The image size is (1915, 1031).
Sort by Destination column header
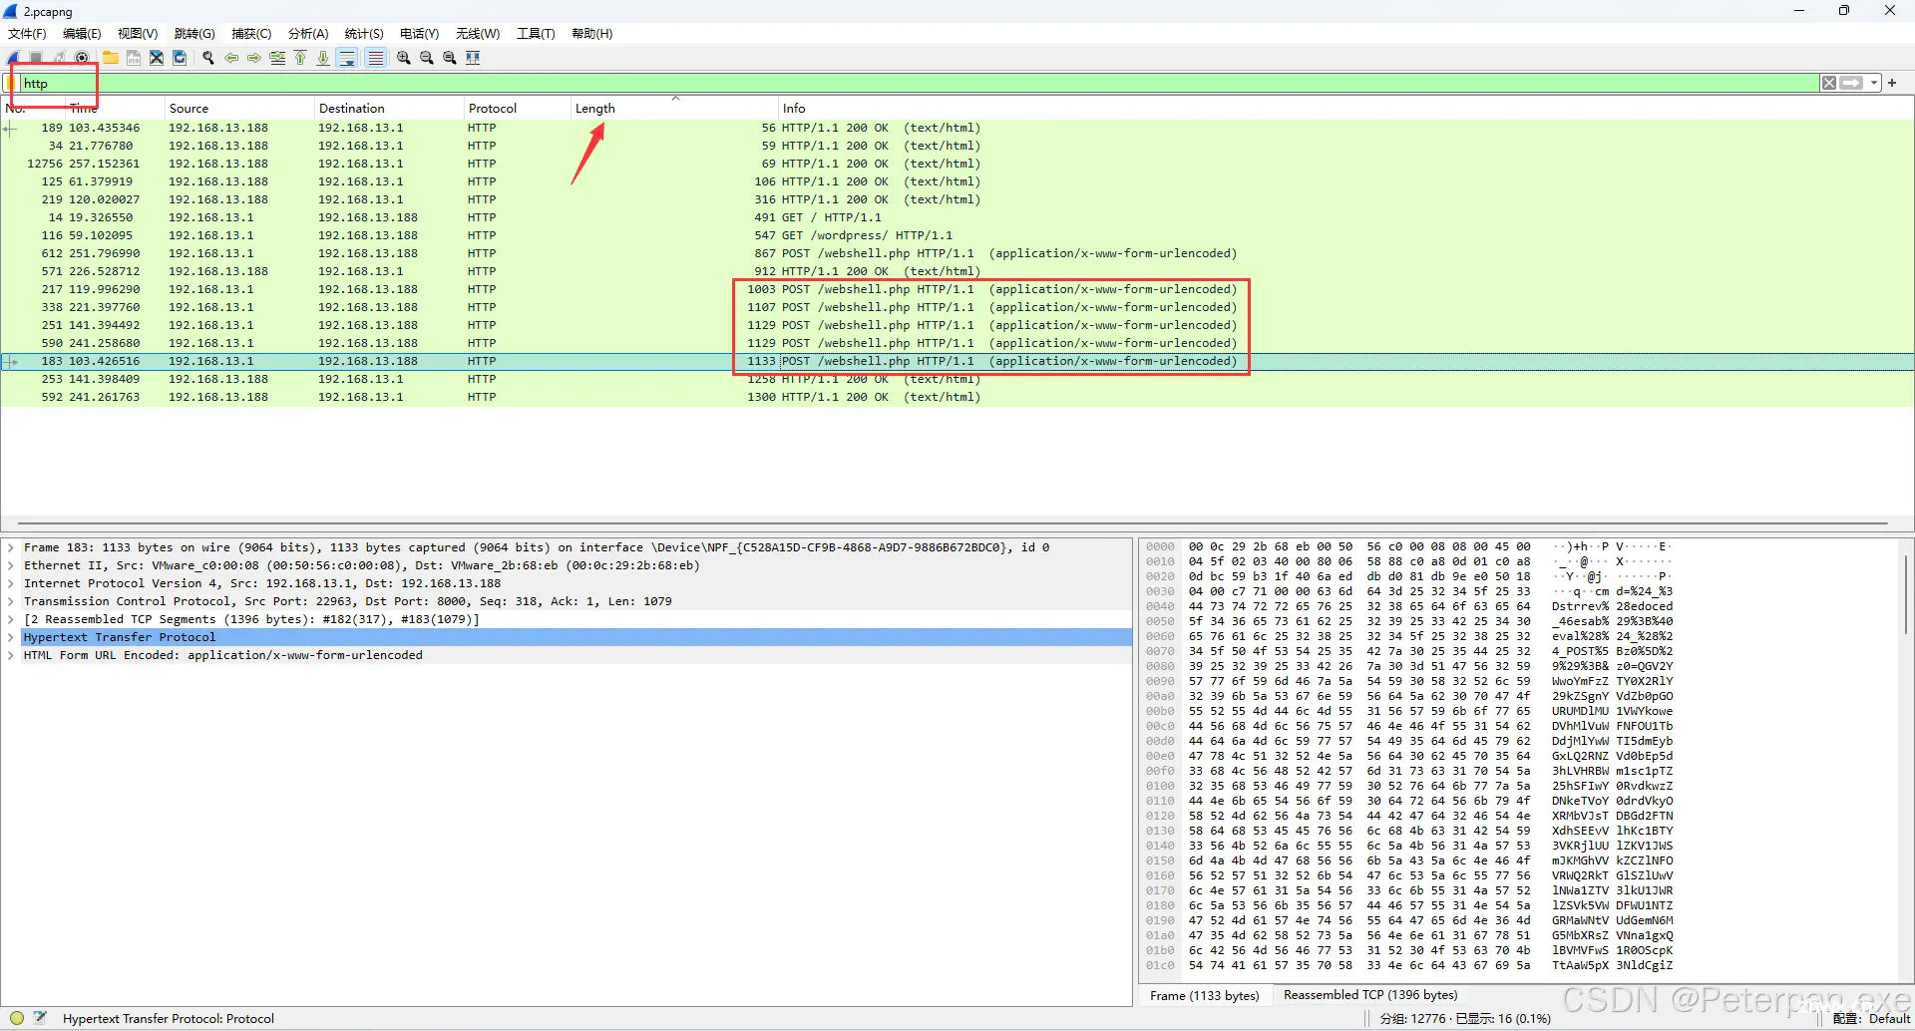tap(388, 108)
